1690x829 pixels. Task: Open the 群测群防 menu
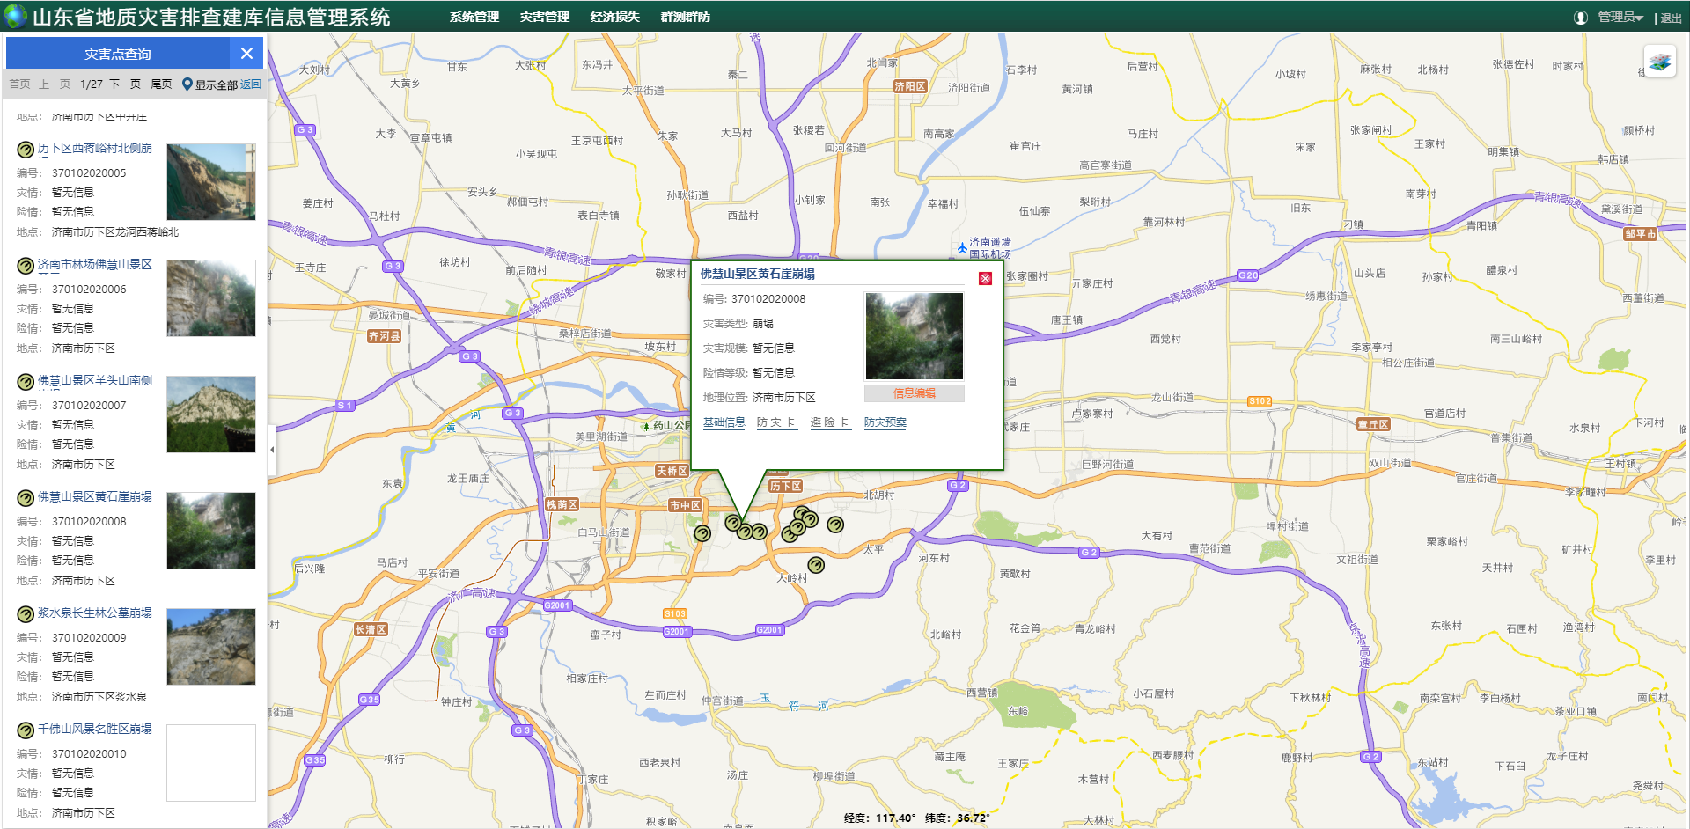(x=685, y=18)
